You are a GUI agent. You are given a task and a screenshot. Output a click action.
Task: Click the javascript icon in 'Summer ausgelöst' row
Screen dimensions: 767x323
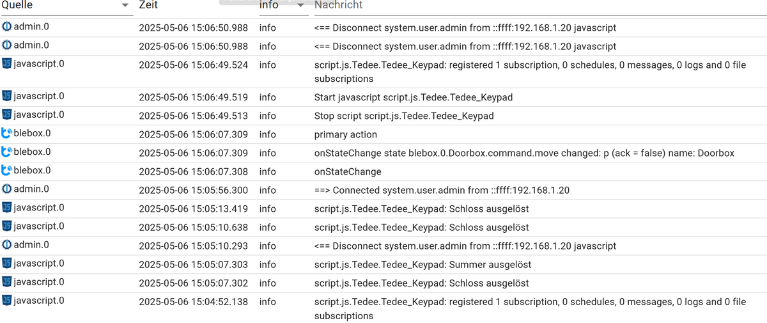point(7,264)
